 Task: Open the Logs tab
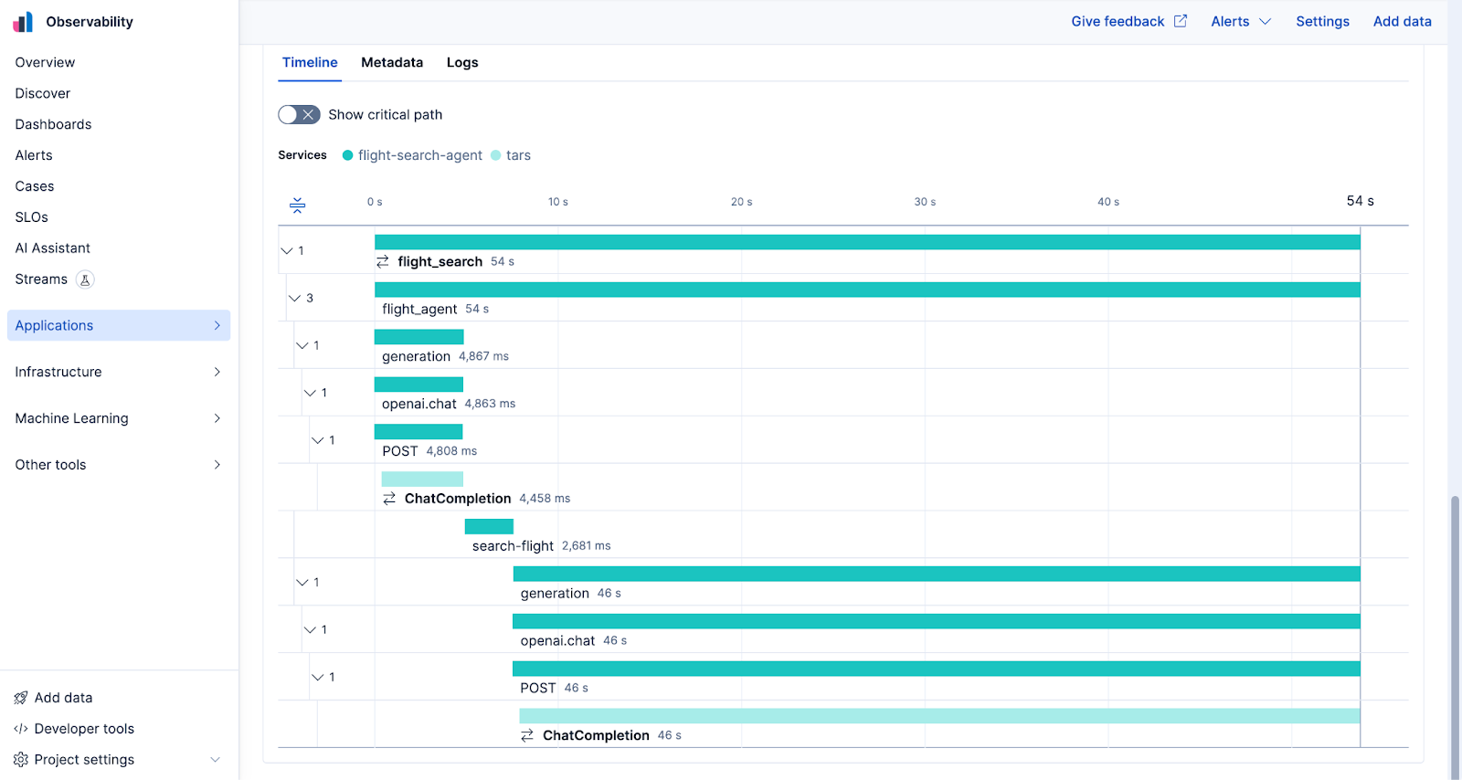462,62
